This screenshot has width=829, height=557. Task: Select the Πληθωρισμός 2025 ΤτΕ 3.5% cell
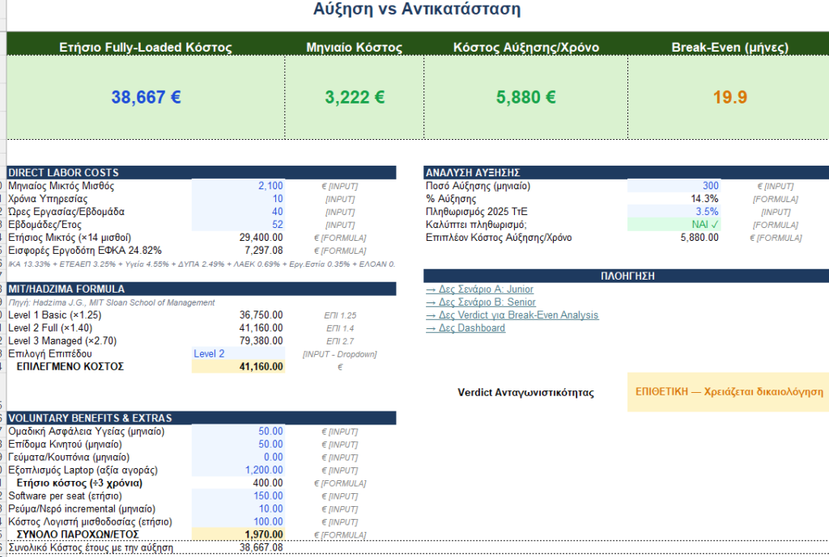tap(673, 212)
